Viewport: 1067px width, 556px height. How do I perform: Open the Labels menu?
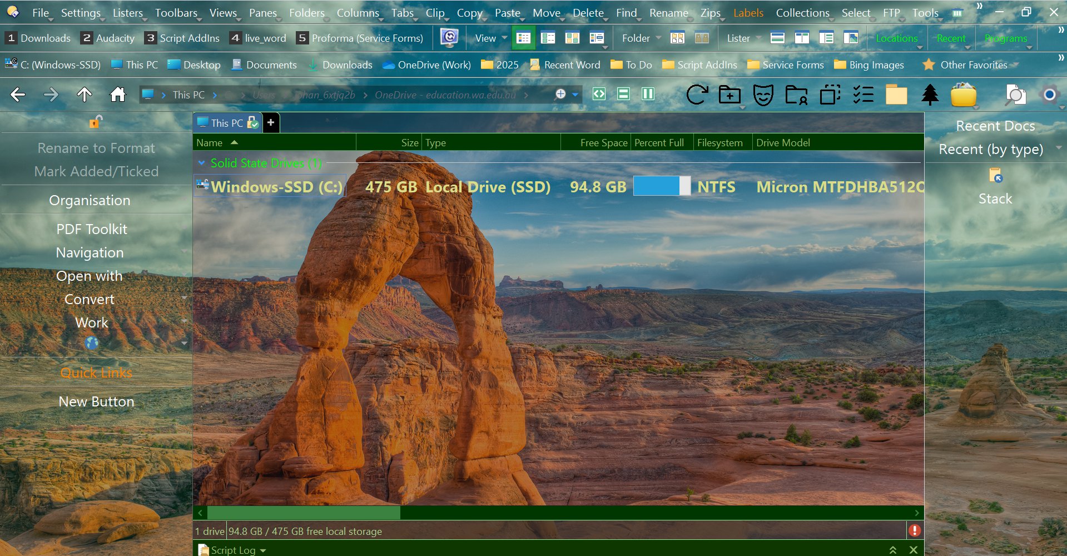point(748,13)
